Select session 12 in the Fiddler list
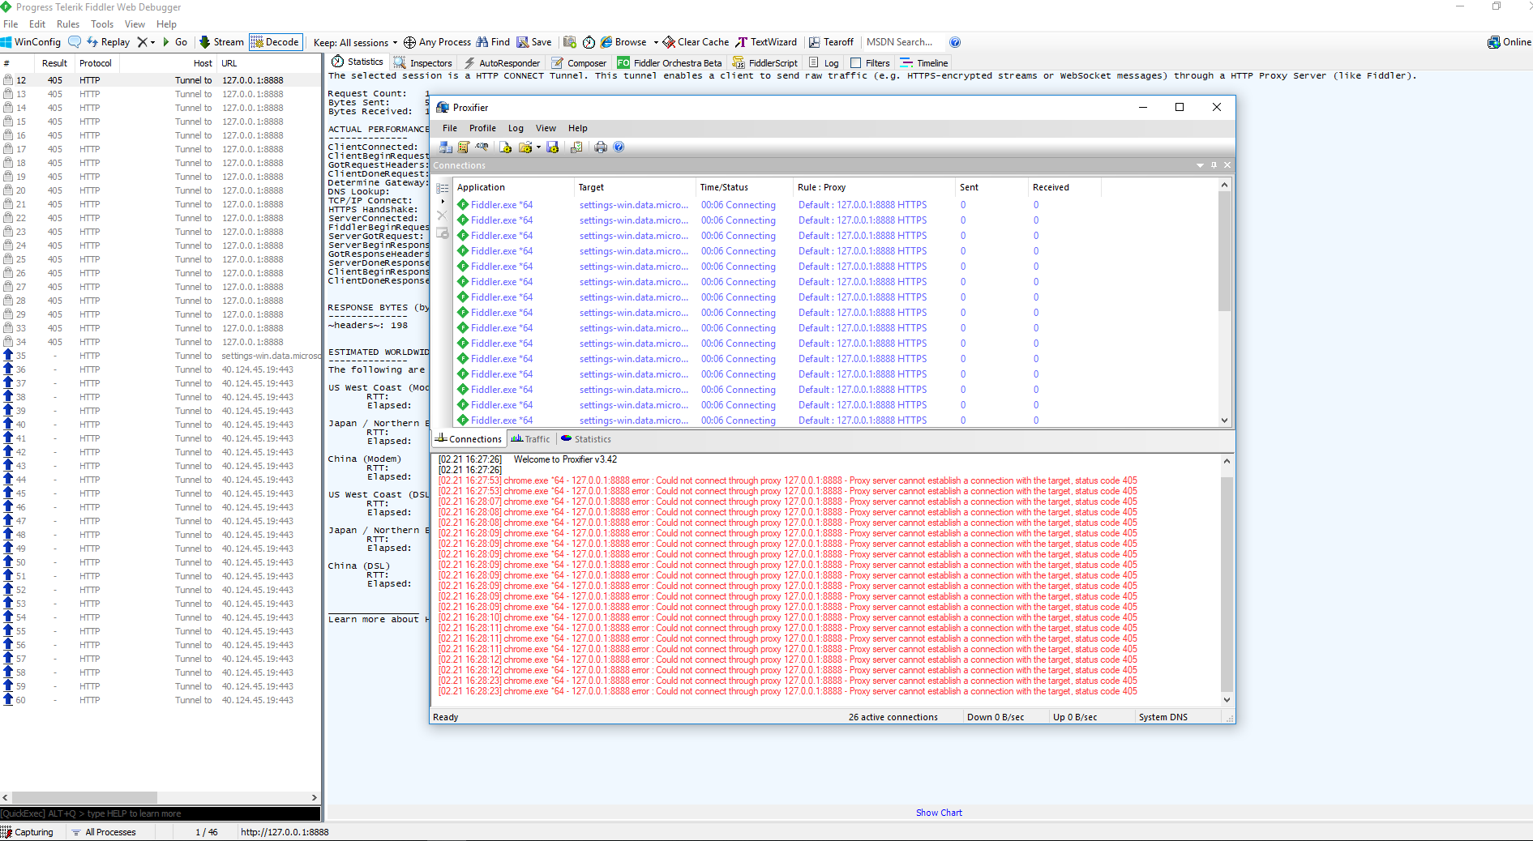 (161, 80)
